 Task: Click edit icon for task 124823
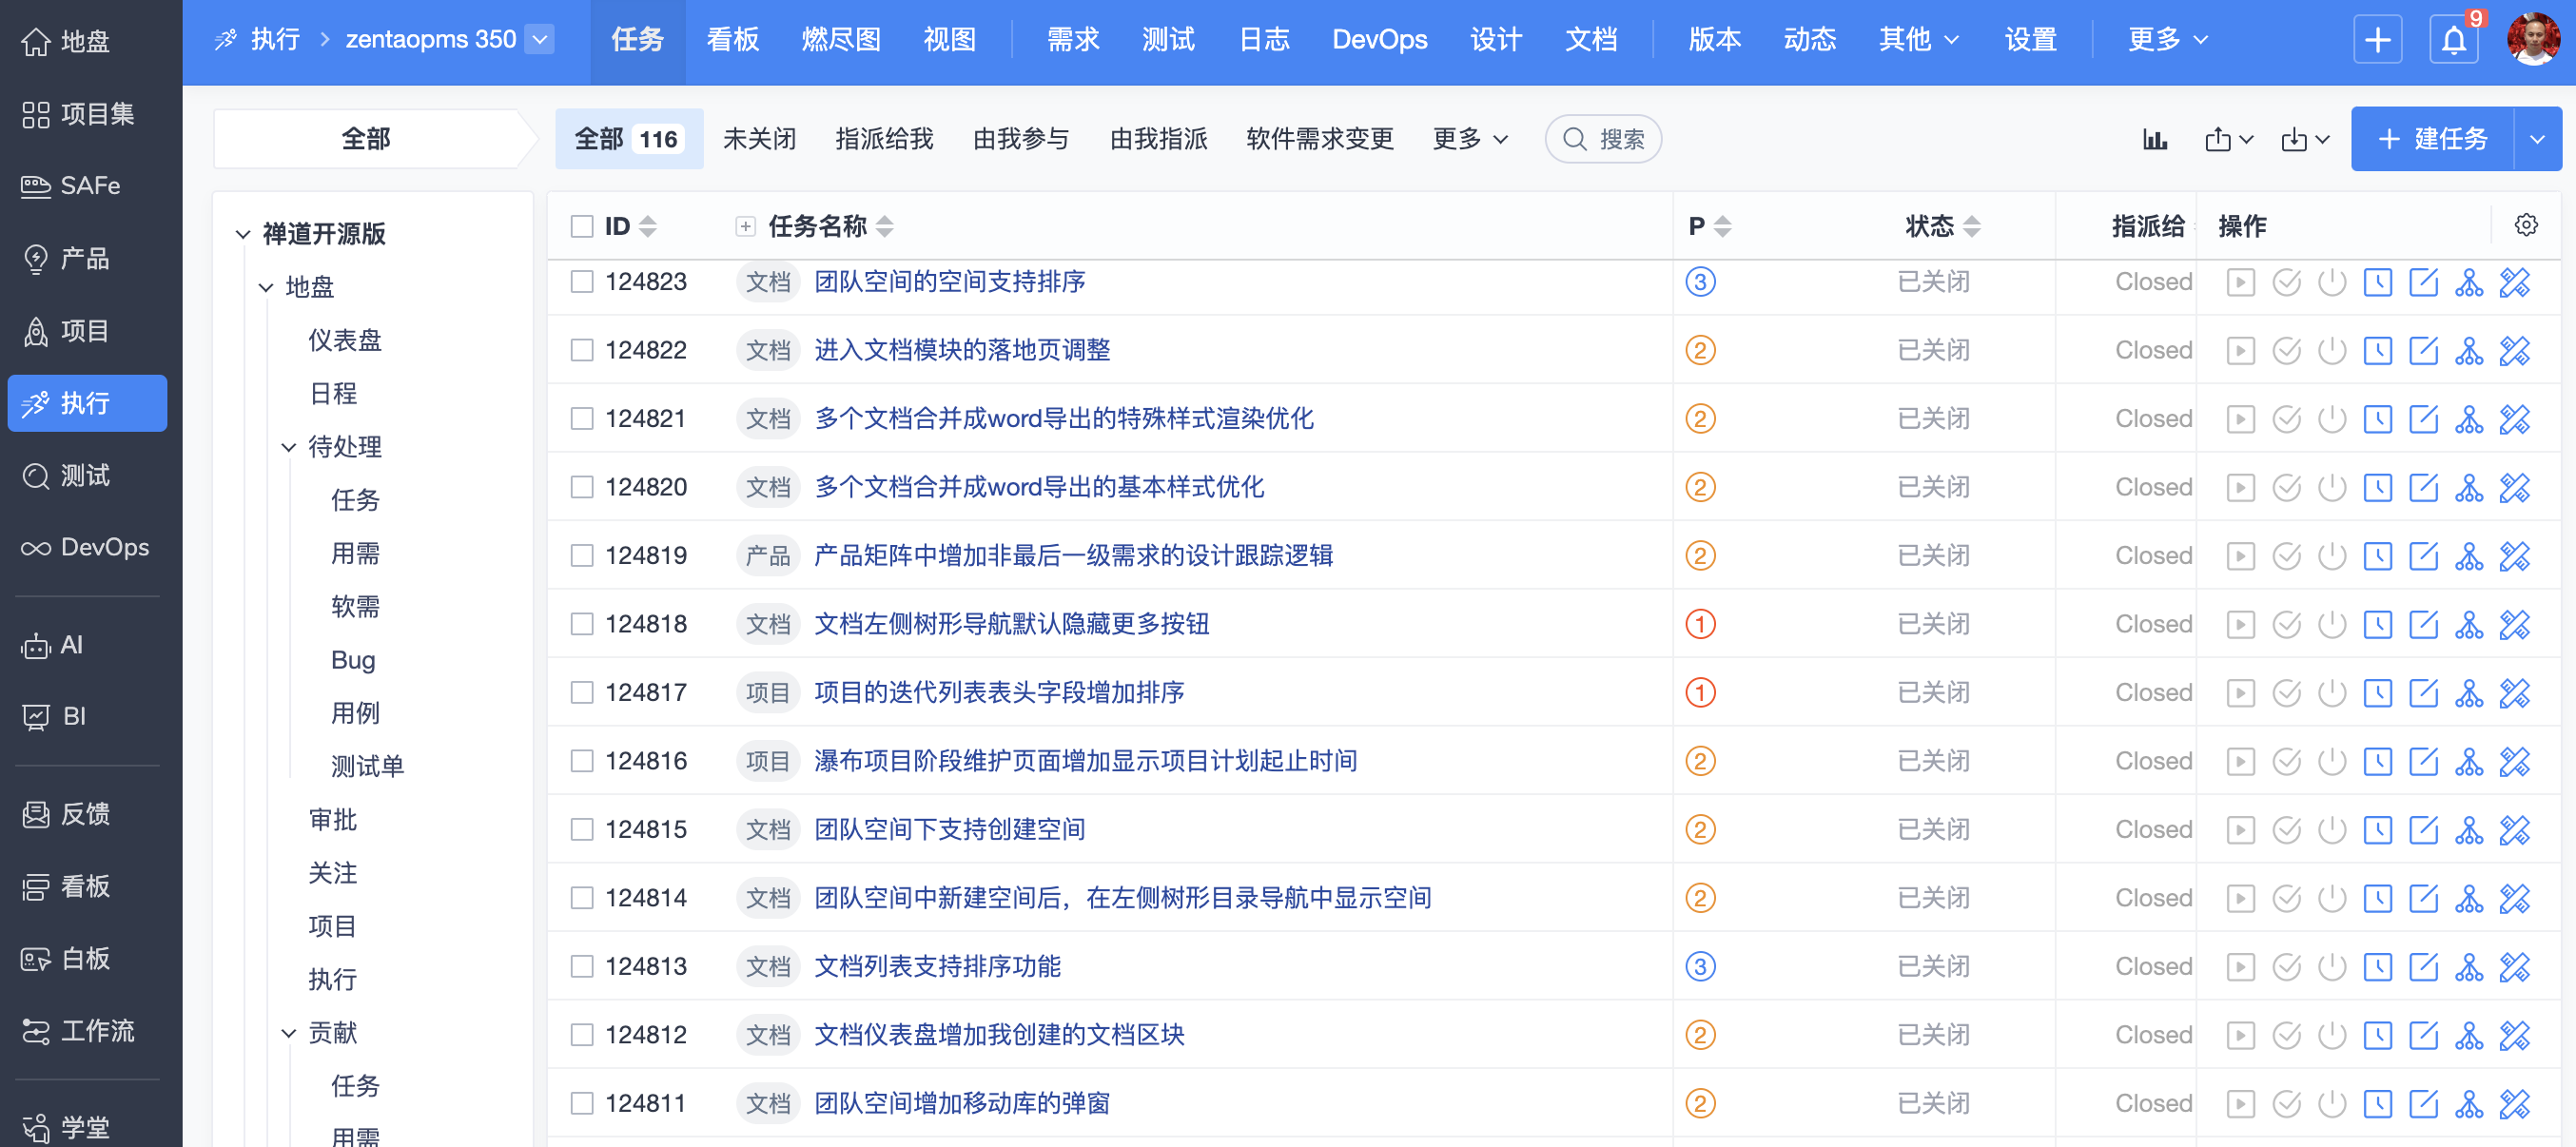[2422, 282]
